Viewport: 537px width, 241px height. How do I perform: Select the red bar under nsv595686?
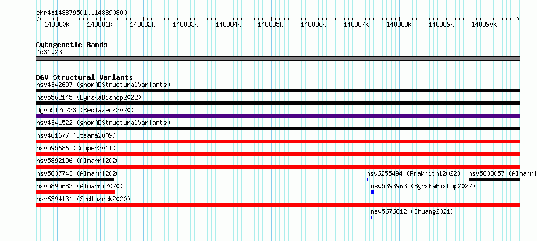tap(278, 154)
